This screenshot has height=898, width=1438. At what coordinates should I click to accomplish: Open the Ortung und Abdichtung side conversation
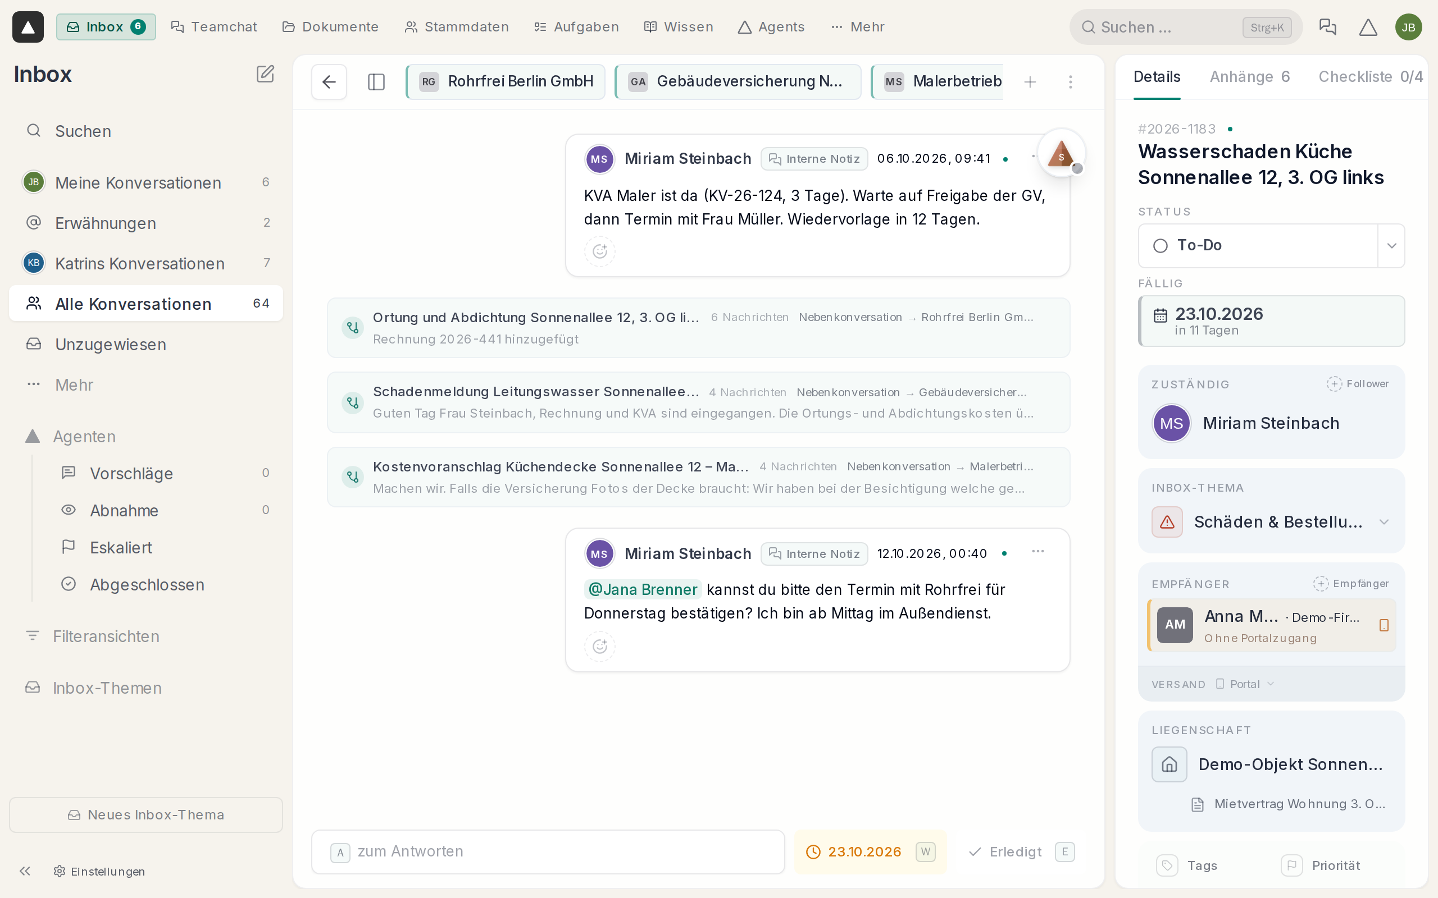click(x=698, y=328)
